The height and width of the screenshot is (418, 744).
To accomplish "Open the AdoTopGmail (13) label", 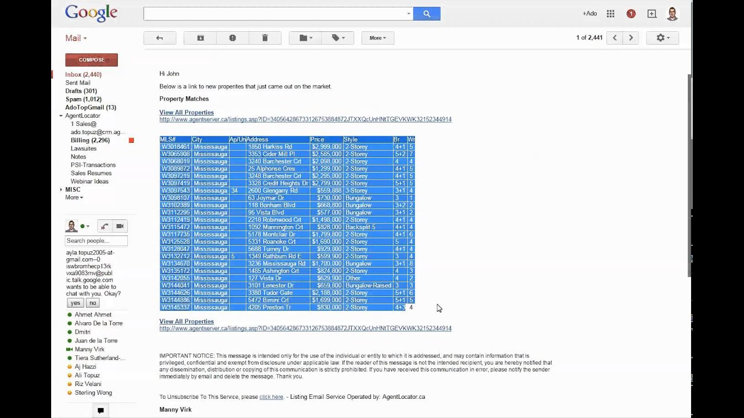I will (x=91, y=107).
